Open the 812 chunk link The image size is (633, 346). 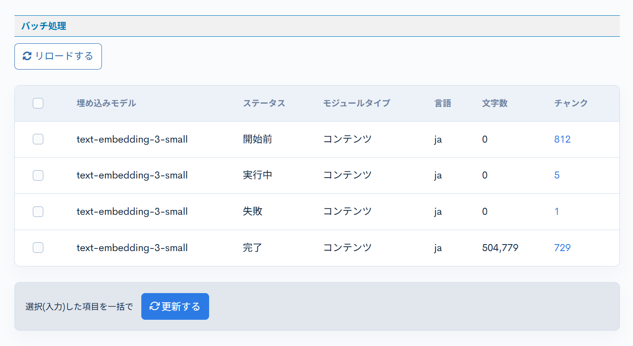click(562, 139)
